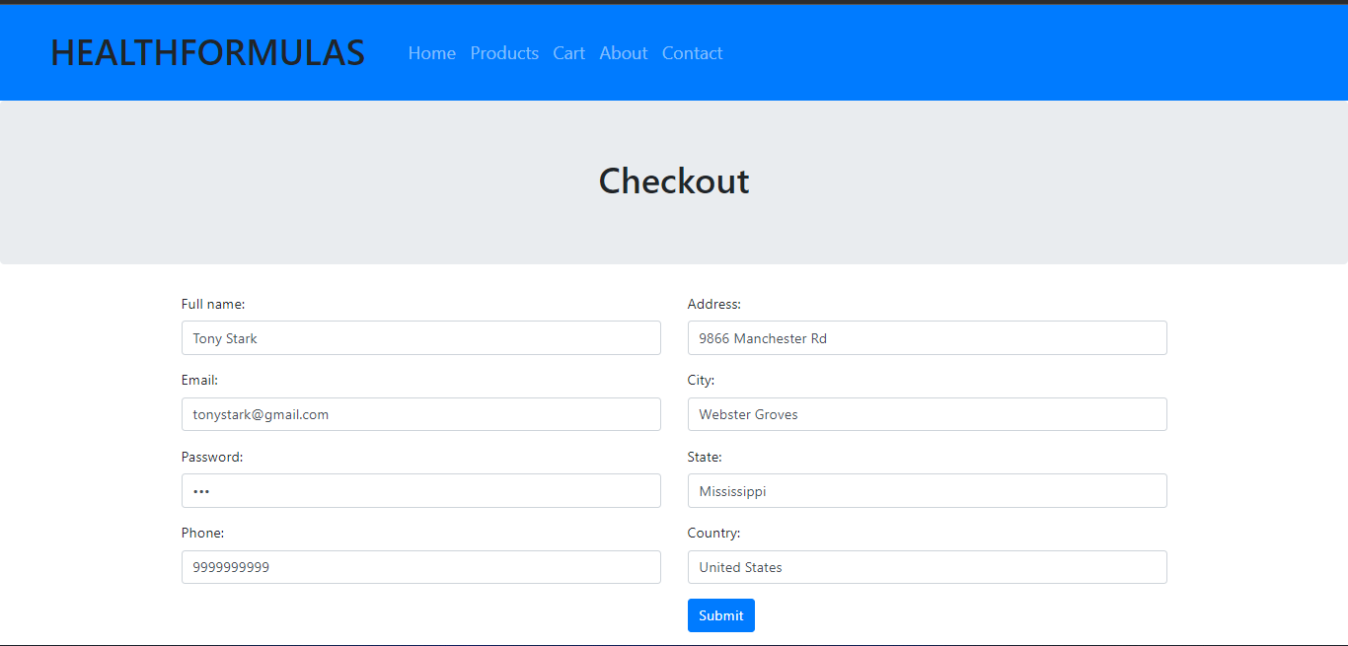Submit the checkout form
This screenshot has width=1348, height=646.
pos(720,614)
